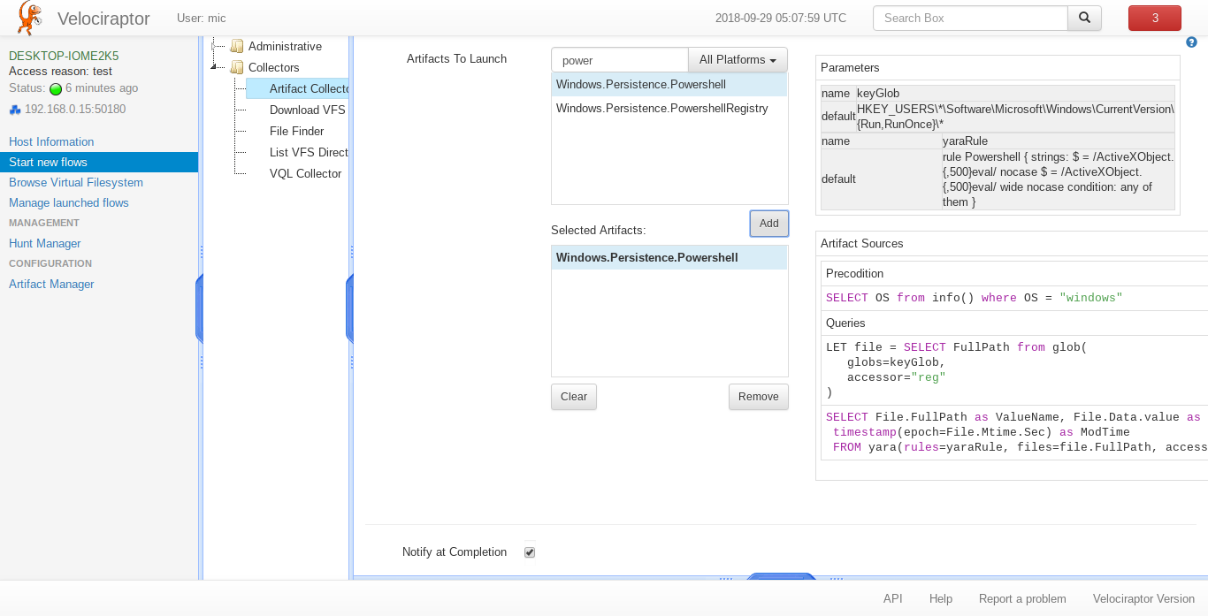Viewport: 1208px width, 616px height.
Task: Toggle the Notify at Completion checkbox
Action: point(530,552)
